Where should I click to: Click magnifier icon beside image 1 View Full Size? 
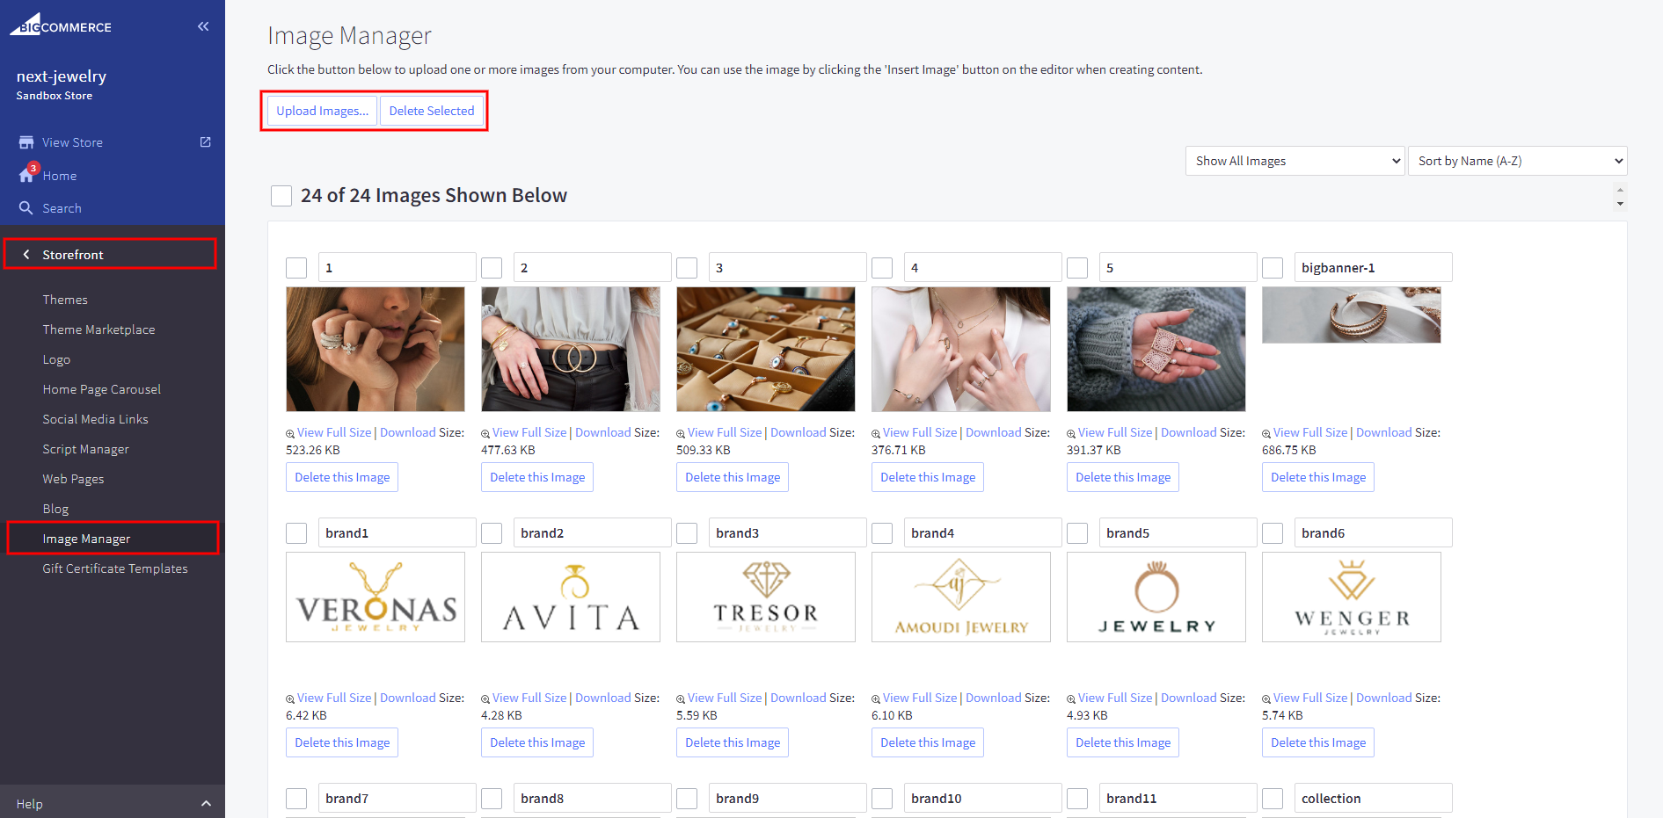pos(290,433)
